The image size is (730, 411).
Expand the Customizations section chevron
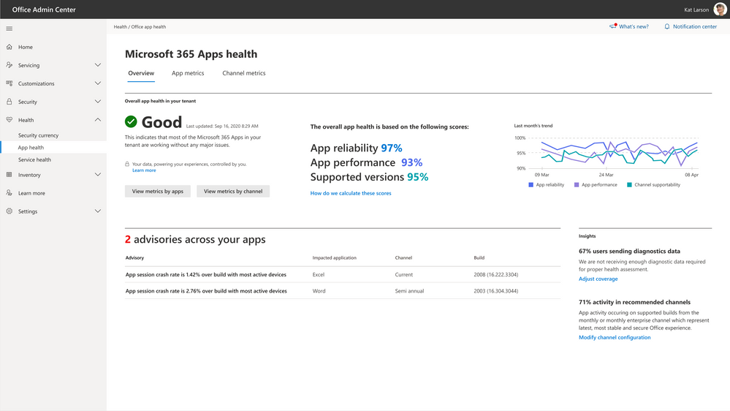98,83
